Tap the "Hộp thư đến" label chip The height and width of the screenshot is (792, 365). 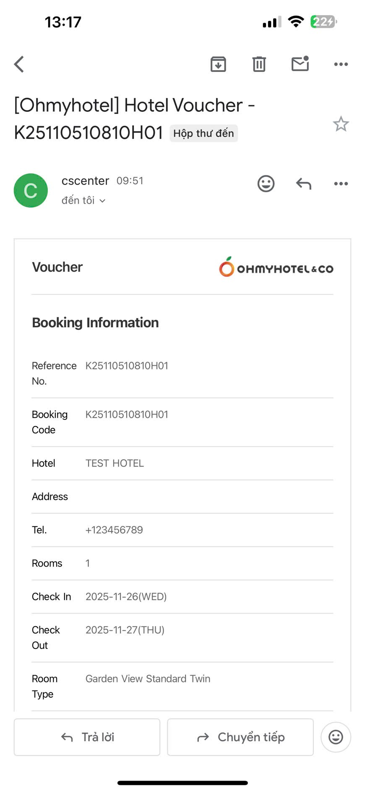[x=203, y=133]
